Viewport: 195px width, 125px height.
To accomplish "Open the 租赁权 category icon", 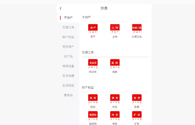I will click(x=93, y=116).
